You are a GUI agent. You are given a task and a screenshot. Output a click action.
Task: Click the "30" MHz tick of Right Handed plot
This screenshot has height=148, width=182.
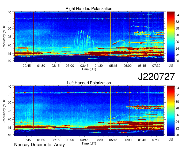pos(9,28)
